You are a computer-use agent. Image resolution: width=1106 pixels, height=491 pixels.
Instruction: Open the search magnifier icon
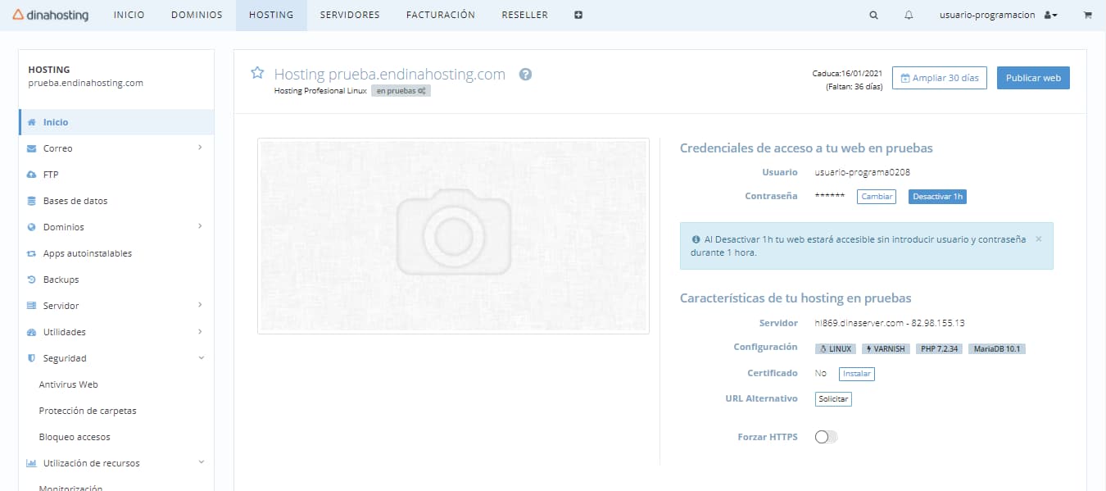pyautogui.click(x=873, y=15)
